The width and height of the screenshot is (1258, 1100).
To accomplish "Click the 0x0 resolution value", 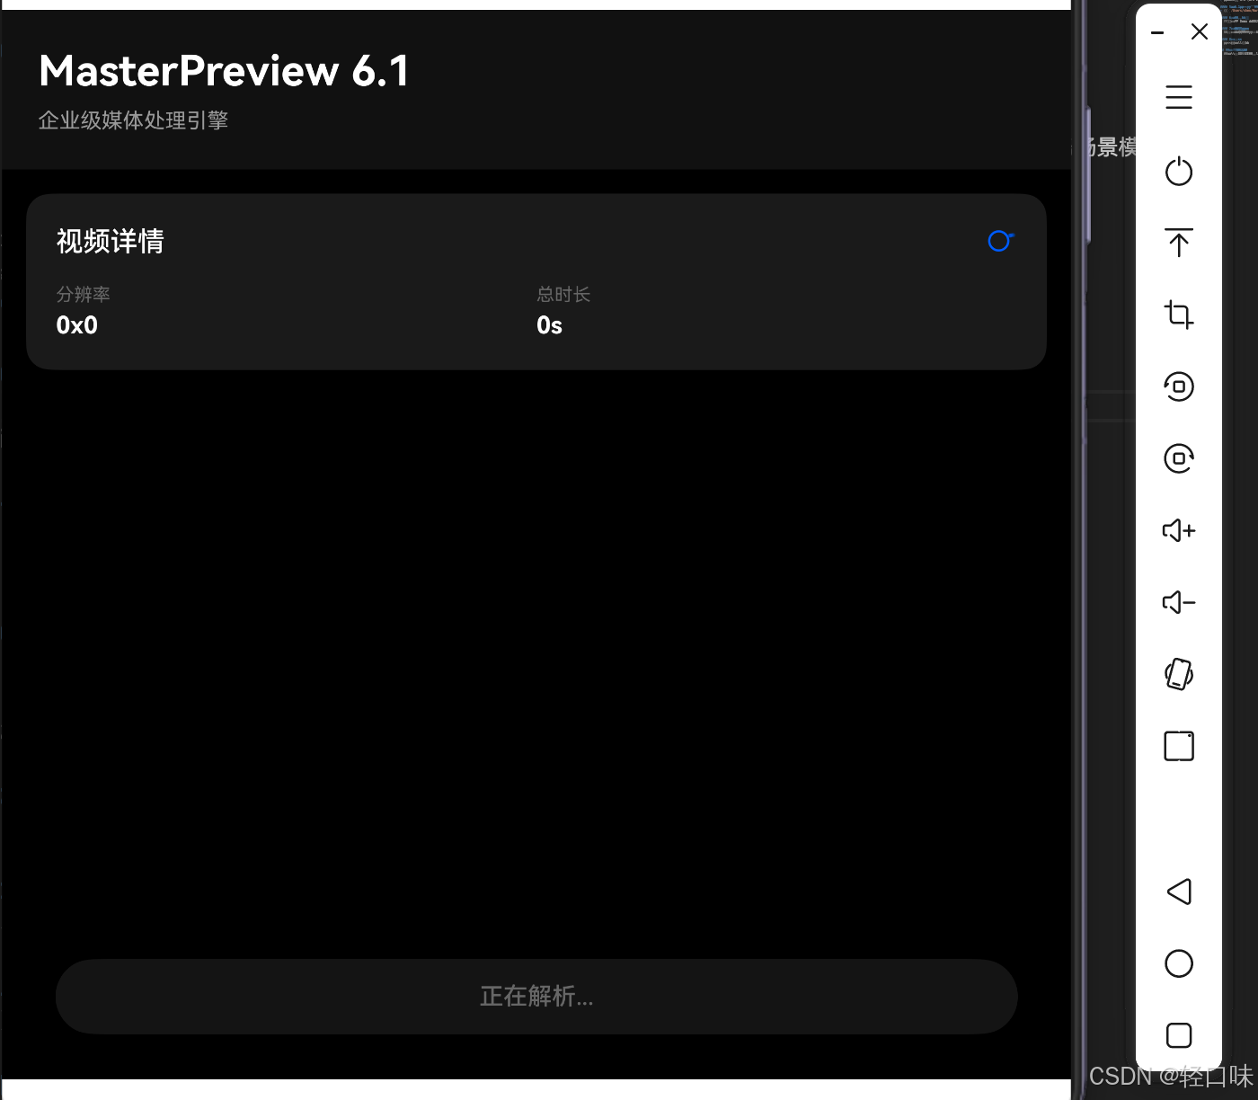I will click(77, 325).
